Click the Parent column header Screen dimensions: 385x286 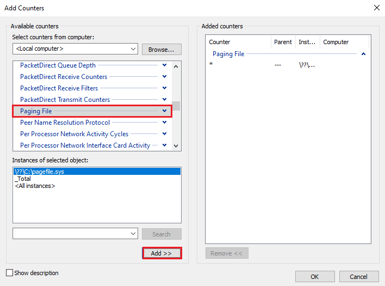(283, 42)
